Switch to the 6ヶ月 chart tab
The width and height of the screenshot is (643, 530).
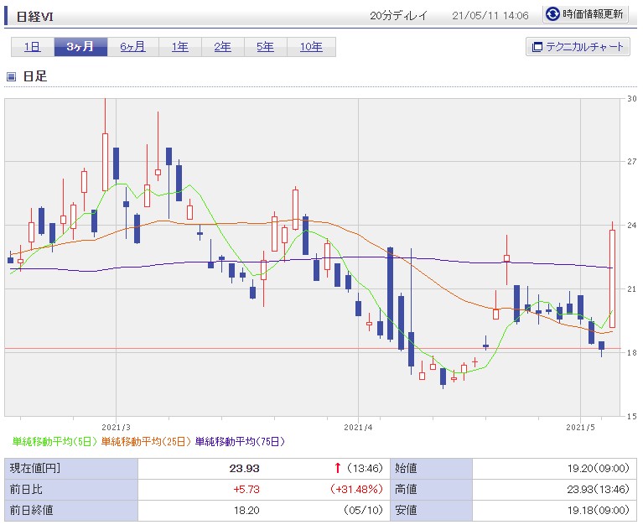tap(132, 47)
